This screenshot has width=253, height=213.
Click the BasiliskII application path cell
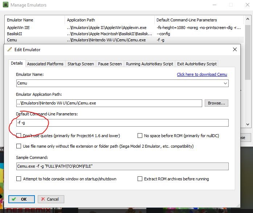point(110,34)
